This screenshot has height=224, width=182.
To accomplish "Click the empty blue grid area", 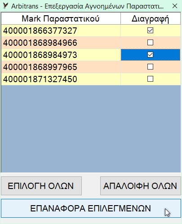I will pyautogui.click(x=91, y=129).
